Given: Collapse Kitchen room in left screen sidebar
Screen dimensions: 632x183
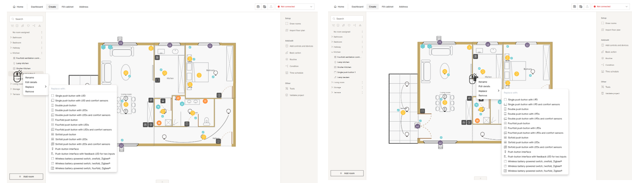Looking at the screenshot, I should click(x=11, y=53).
